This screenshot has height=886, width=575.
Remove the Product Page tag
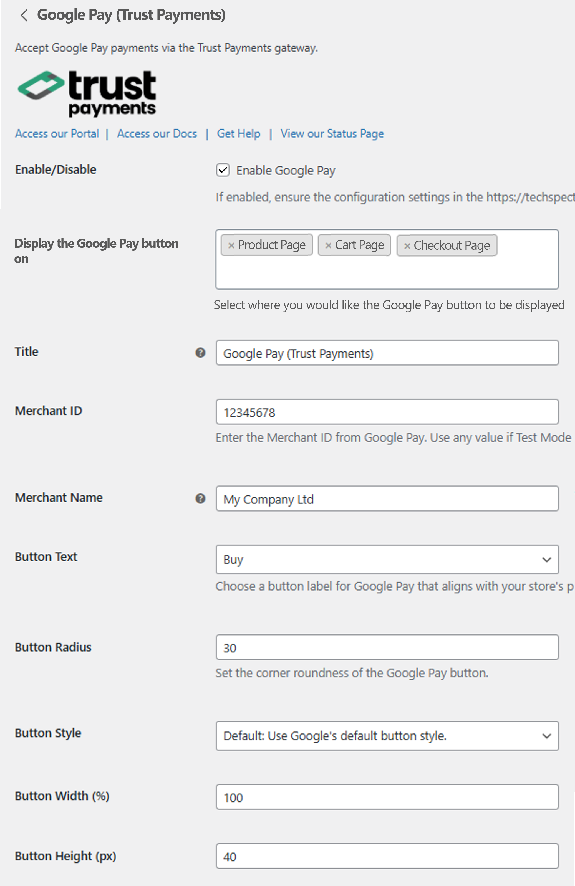[x=231, y=245]
